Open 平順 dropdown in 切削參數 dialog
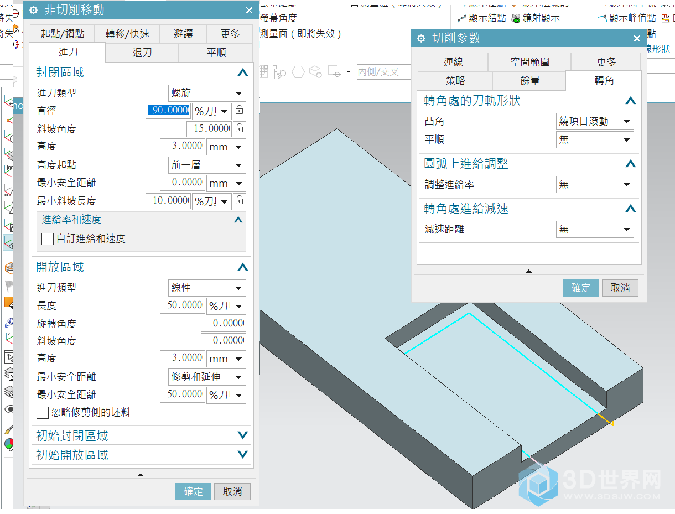The image size is (675, 514). (595, 139)
